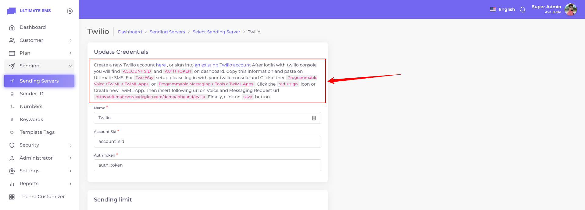Open Theme Customizer menu item

tap(39, 197)
